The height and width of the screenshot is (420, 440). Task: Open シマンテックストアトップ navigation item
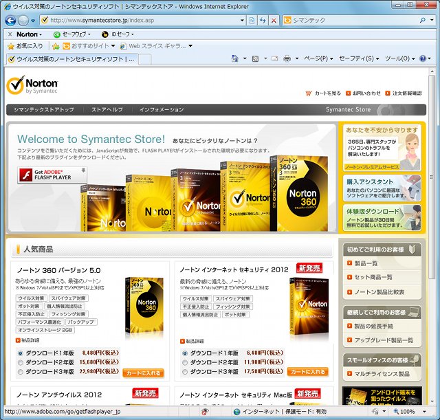pyautogui.click(x=44, y=110)
